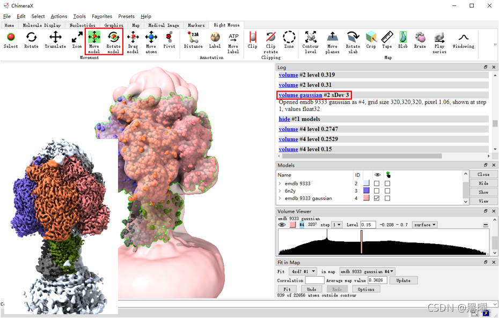Click the select column header in Models
This screenshot has height=318, width=499.
pyautogui.click(x=388, y=175)
